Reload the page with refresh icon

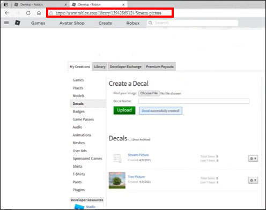tap(28, 13)
